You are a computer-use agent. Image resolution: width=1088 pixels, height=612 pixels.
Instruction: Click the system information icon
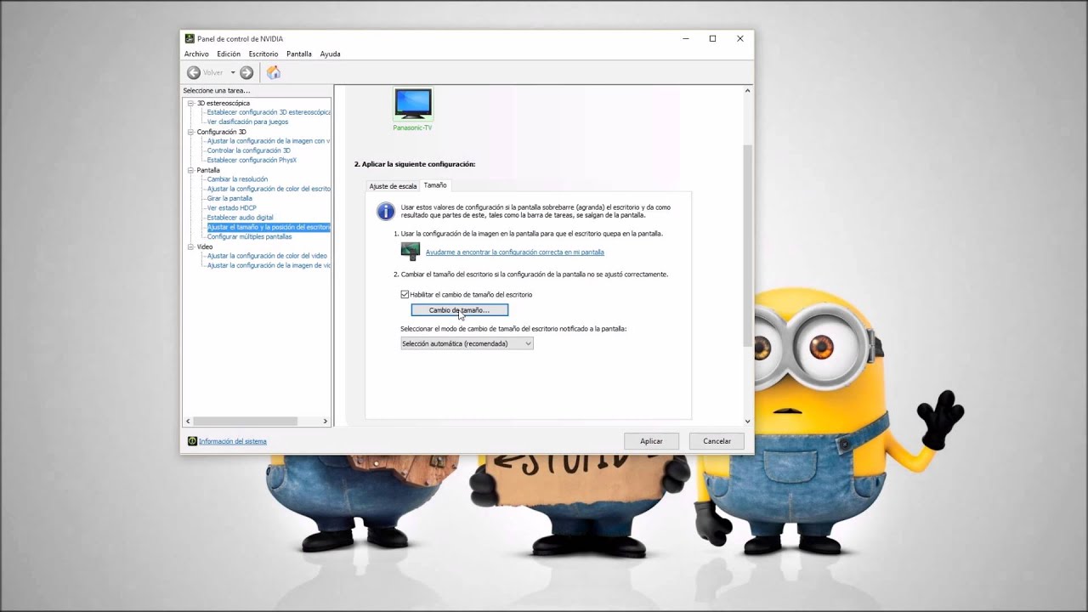pos(192,441)
